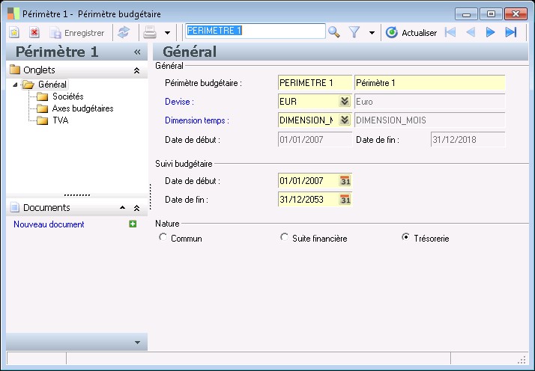Click the Onglets folder icon

pos(15,70)
